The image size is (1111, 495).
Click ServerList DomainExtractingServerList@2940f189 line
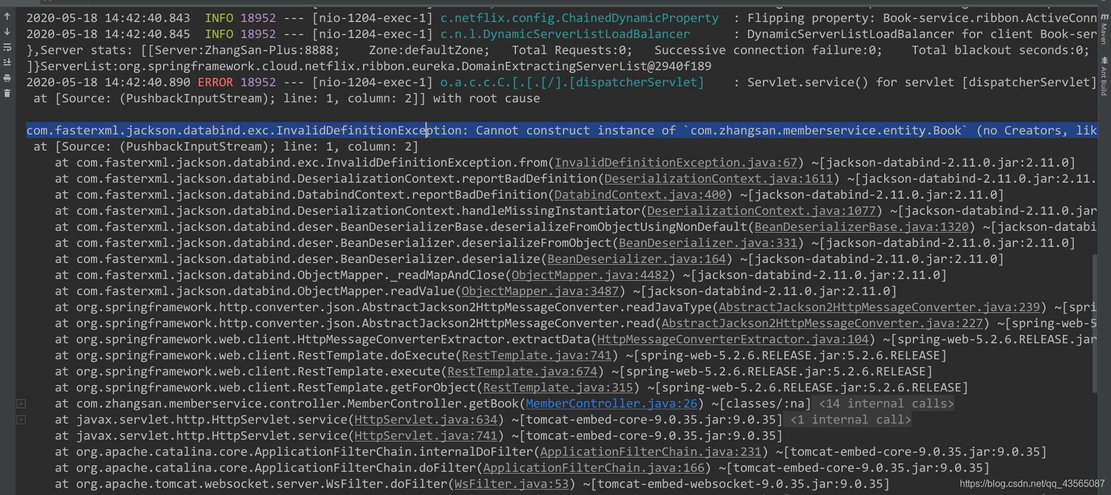(369, 66)
